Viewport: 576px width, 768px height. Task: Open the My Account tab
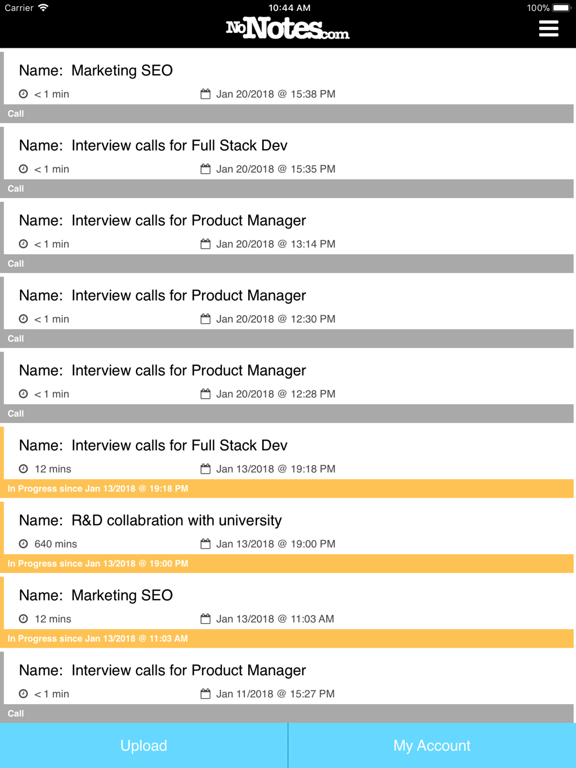[x=432, y=746]
